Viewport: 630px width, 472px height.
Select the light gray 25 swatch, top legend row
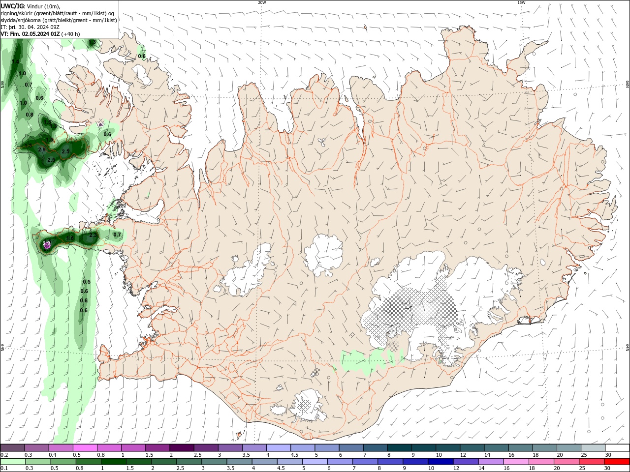[594, 448]
